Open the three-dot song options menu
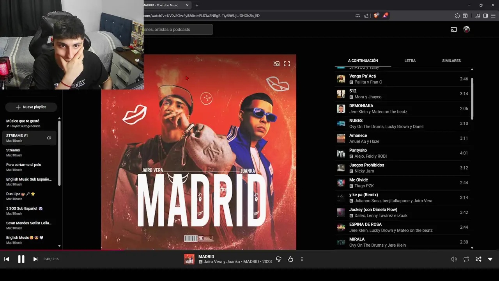The image size is (499, 281). click(x=302, y=259)
